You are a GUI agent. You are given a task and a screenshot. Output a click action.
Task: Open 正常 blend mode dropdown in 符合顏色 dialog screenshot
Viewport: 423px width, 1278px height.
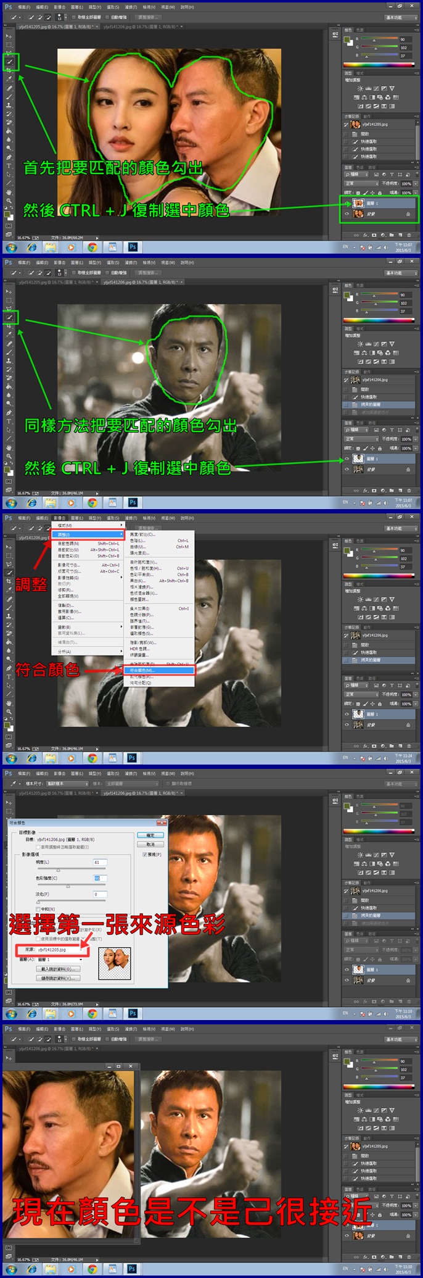361,950
